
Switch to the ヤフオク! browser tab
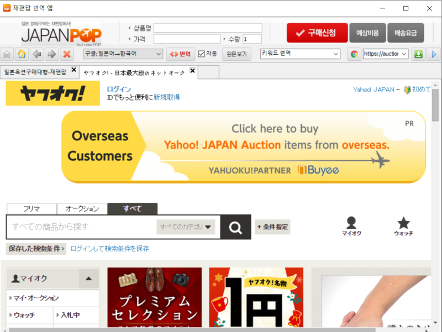point(134,73)
